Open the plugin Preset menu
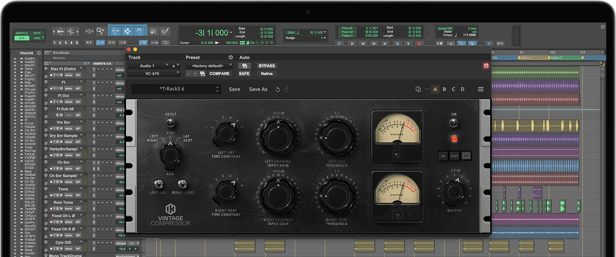 (230, 57)
